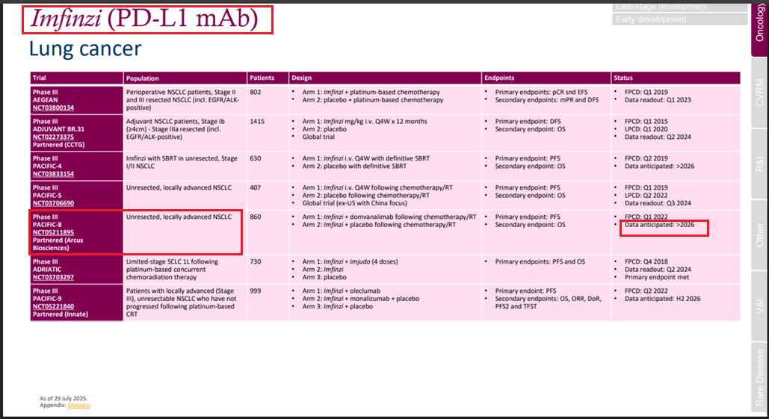Select 'Arm 1: Imfinzi + domvanalimab' design line
Screen dimensions: 769x419
(389, 217)
